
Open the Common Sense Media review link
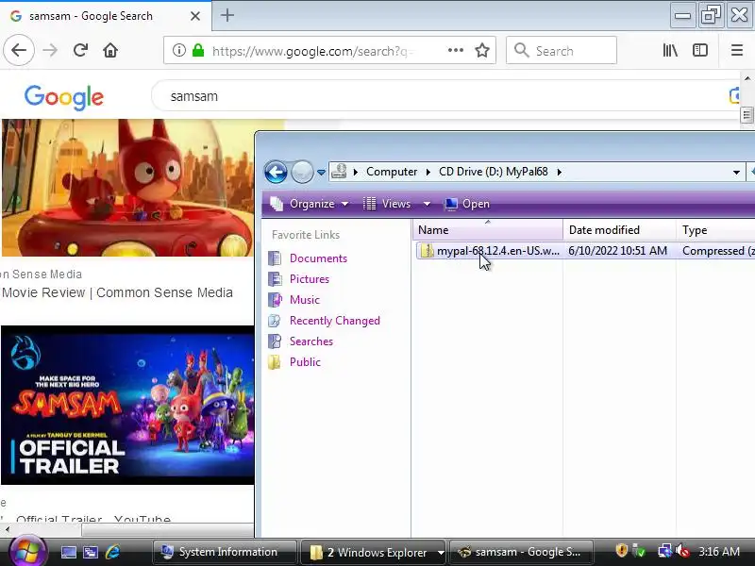click(117, 292)
